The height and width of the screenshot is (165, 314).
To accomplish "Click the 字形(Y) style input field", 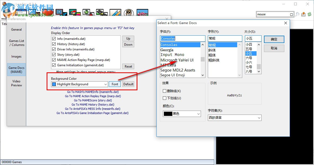I will click(225, 38).
